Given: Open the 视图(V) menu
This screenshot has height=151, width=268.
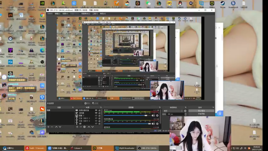Looking at the screenshot, I should 65,14.
